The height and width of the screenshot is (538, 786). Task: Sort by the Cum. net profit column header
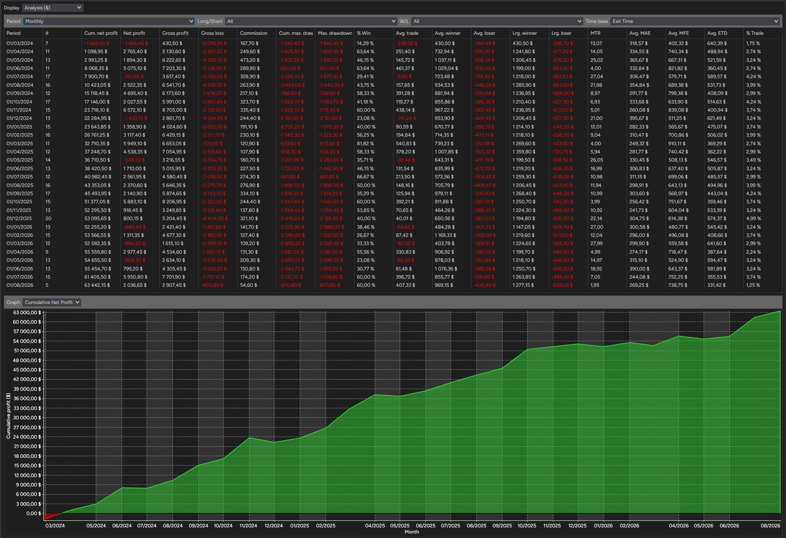(x=101, y=33)
